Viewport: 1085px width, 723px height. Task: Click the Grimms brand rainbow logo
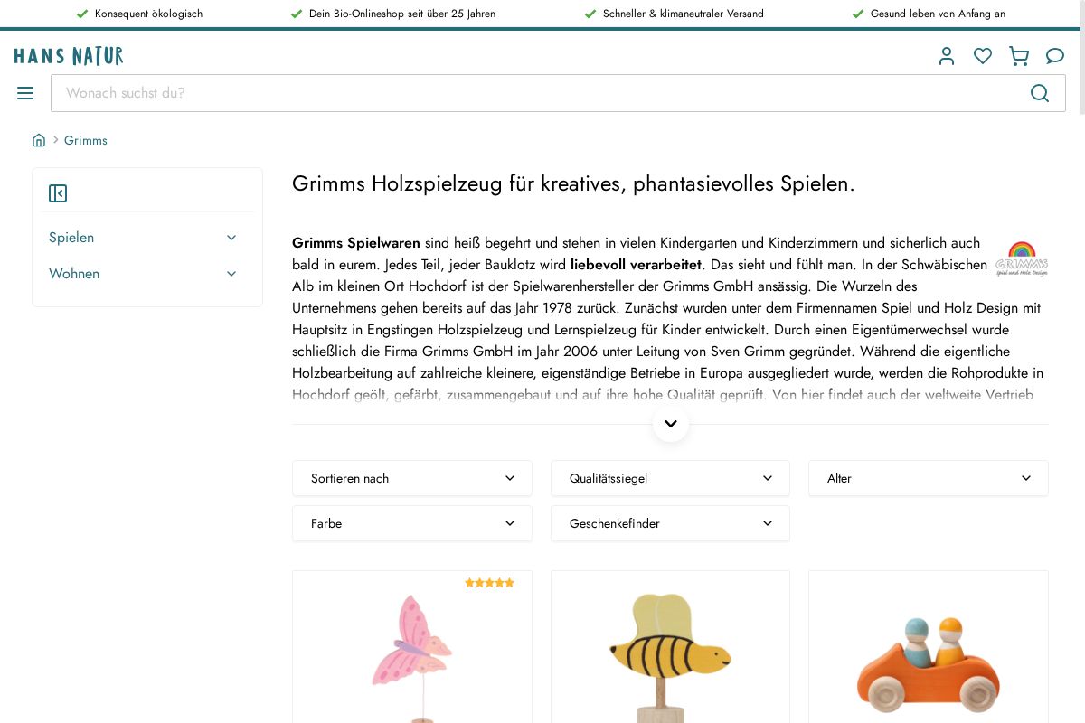pyautogui.click(x=1022, y=258)
